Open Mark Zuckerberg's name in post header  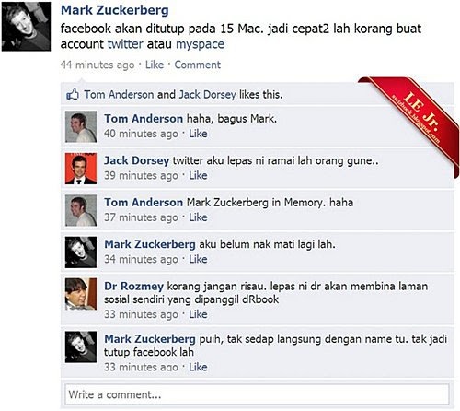115,10
